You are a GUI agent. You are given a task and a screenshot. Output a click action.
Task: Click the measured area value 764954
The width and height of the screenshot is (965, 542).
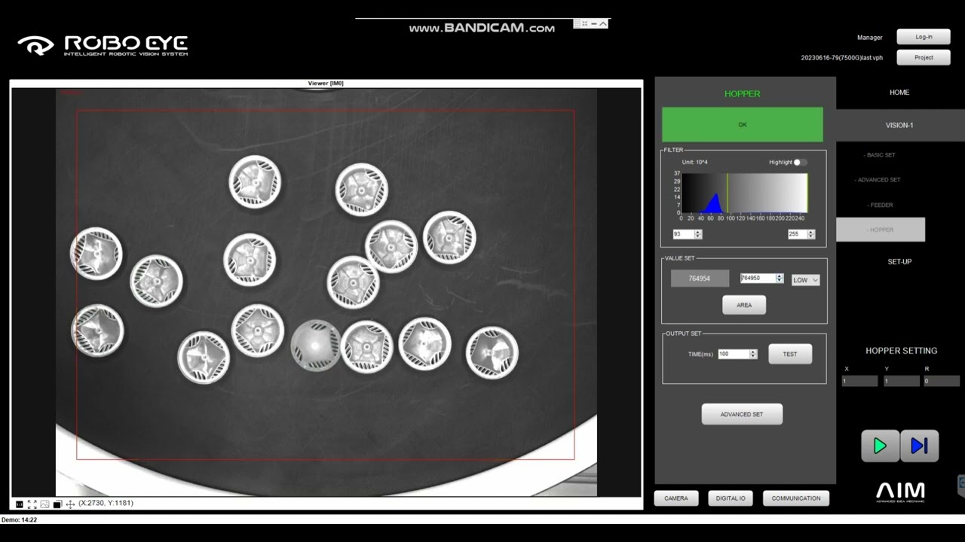tap(700, 279)
